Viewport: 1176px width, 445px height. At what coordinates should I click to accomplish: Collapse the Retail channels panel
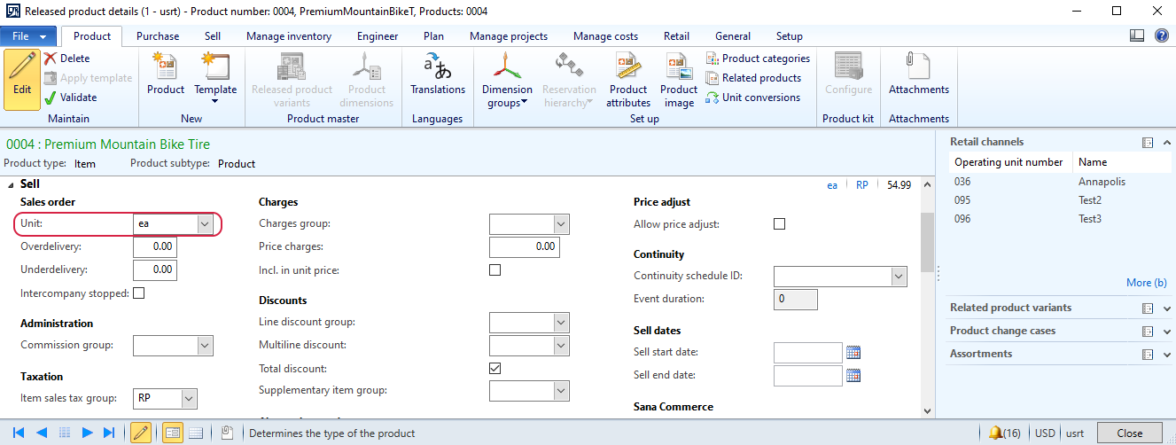pyautogui.click(x=1166, y=142)
